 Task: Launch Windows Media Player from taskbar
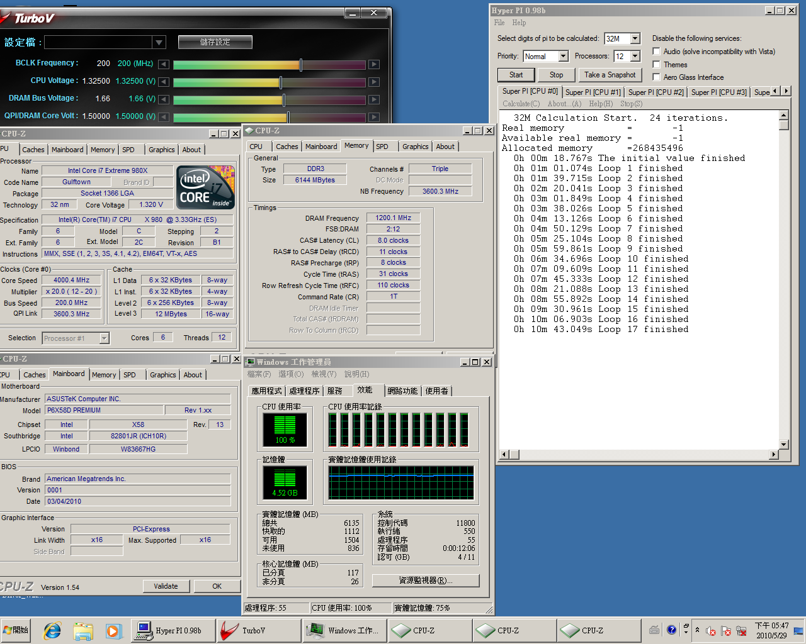(x=113, y=630)
